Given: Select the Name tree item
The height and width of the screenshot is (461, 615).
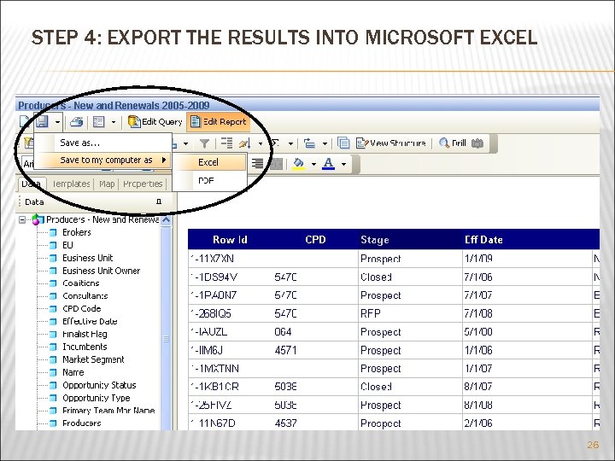Looking at the screenshot, I should [x=73, y=372].
